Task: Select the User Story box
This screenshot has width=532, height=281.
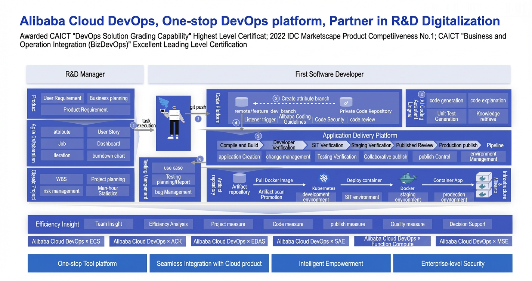Action: click(108, 132)
